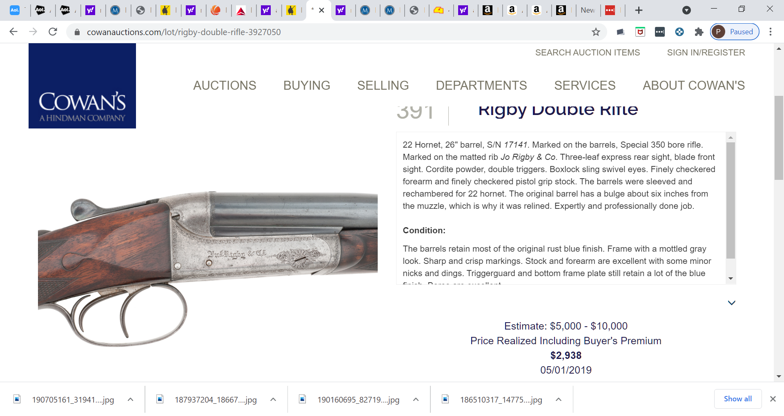Open options for the 186510317_14775 jpg download
This screenshot has width=784, height=416.
pos(559,400)
